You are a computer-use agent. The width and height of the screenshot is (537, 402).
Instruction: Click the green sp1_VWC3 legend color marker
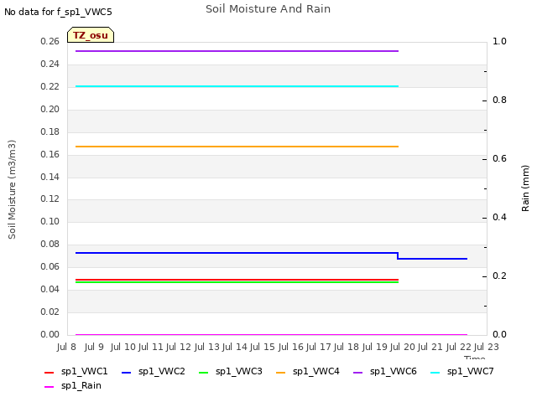tap(203, 373)
